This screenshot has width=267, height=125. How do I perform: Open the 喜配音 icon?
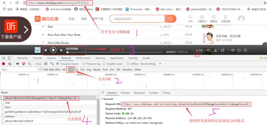(x=214, y=19)
